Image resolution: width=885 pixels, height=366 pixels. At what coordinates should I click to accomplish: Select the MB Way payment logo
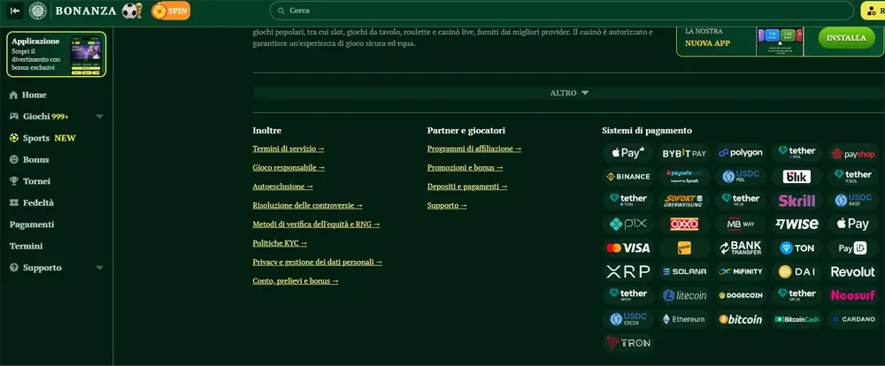click(741, 224)
